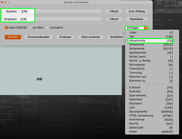Open the Einfügen dropdown

137,28
